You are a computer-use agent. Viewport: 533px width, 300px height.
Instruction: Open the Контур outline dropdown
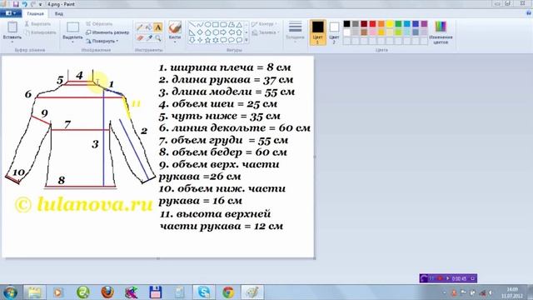[264, 24]
